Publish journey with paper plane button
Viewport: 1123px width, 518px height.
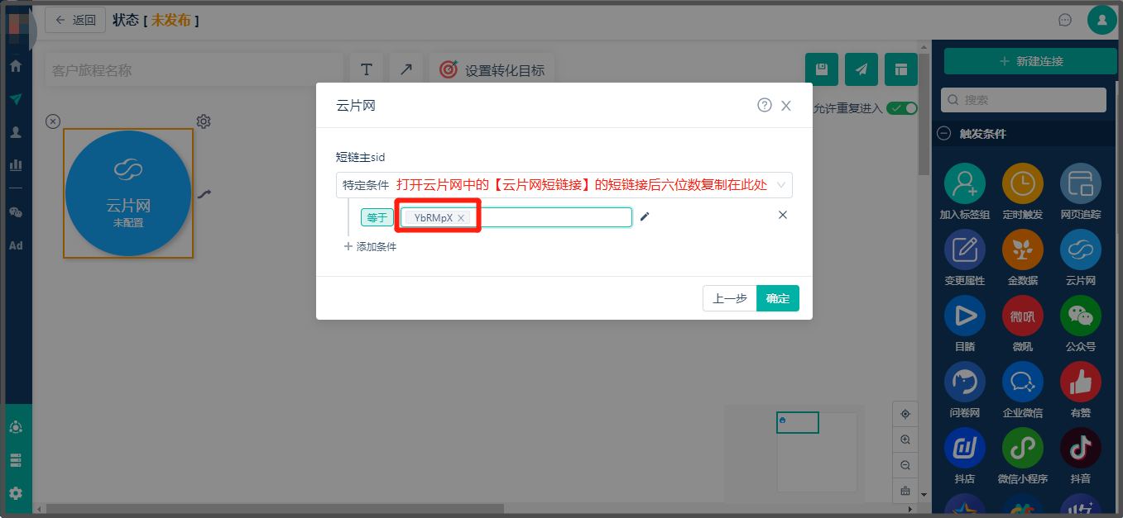pos(861,70)
